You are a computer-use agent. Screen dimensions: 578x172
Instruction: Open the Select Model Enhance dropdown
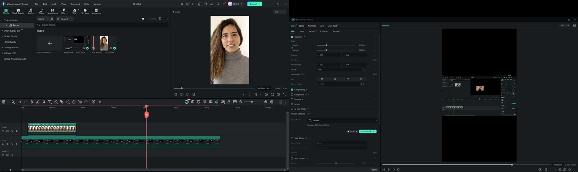pos(343,120)
